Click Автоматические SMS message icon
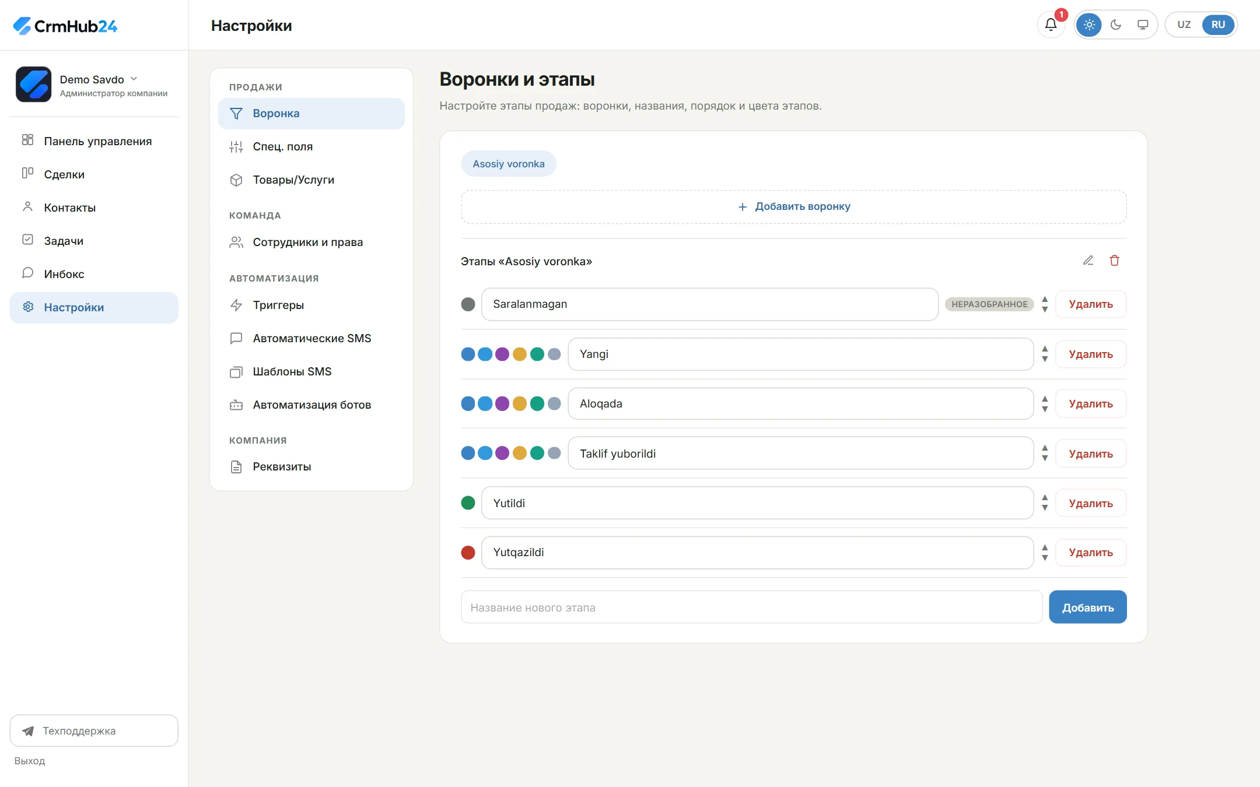This screenshot has height=787, width=1260. (x=236, y=338)
